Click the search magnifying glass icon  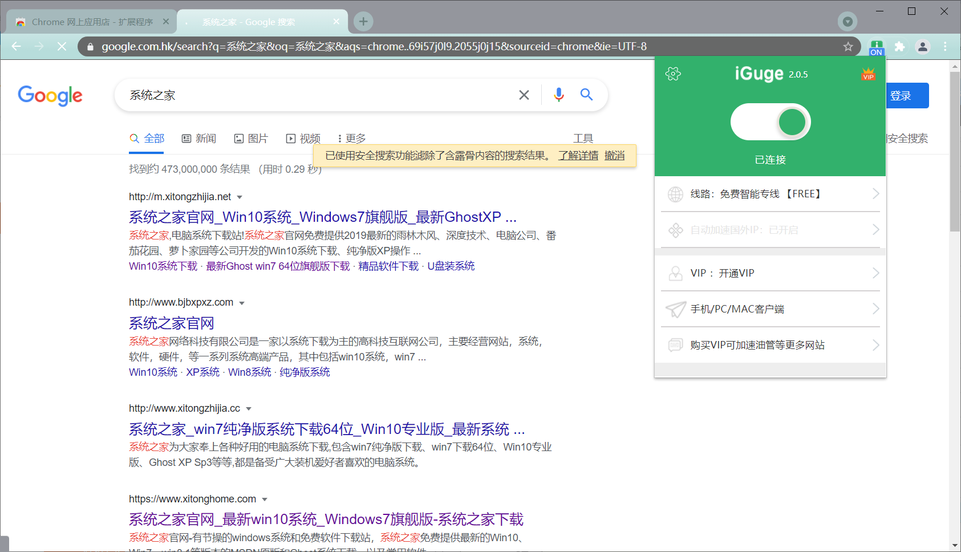click(x=586, y=95)
